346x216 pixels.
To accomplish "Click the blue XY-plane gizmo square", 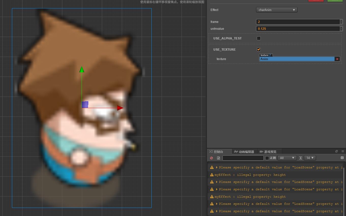I will click(85, 105).
